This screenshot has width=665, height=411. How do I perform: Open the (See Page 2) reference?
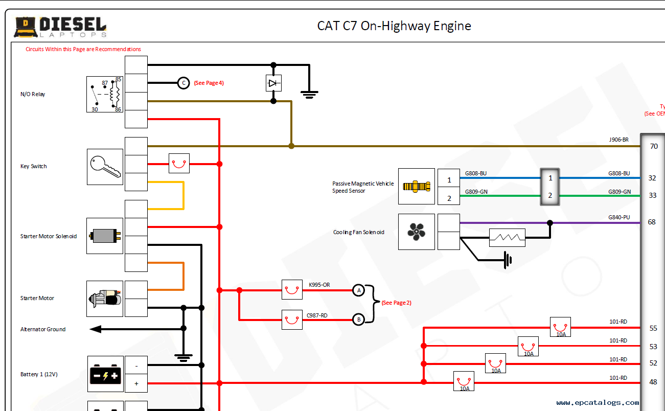click(396, 303)
